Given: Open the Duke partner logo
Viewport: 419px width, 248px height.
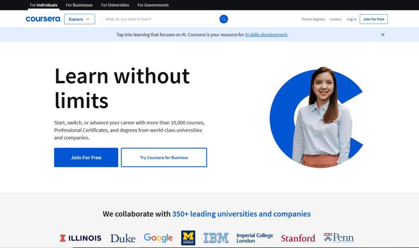Looking at the screenshot, I should coord(123,238).
